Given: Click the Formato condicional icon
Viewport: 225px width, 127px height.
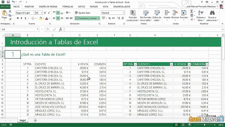Looking at the screenshot, I should point(133,13).
